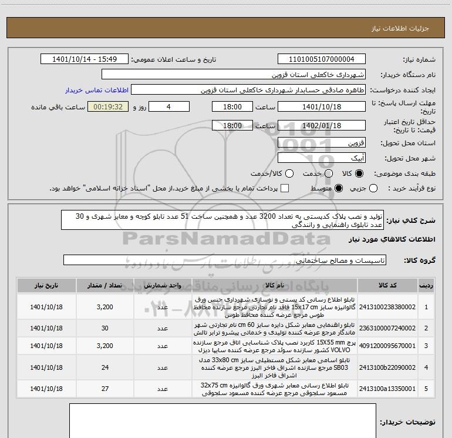Screen dimensions: 452x438
Task: Select product code 4091200095670001
Action: (387, 346)
